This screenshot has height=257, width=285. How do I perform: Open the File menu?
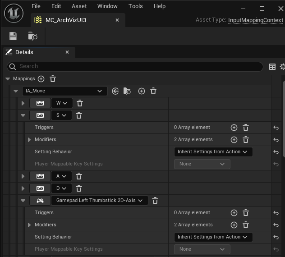(36, 6)
